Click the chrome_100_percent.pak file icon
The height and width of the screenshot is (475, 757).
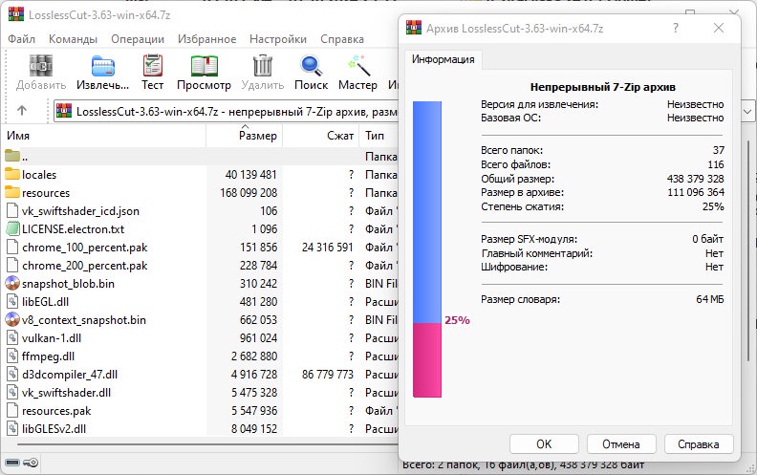[x=12, y=248]
